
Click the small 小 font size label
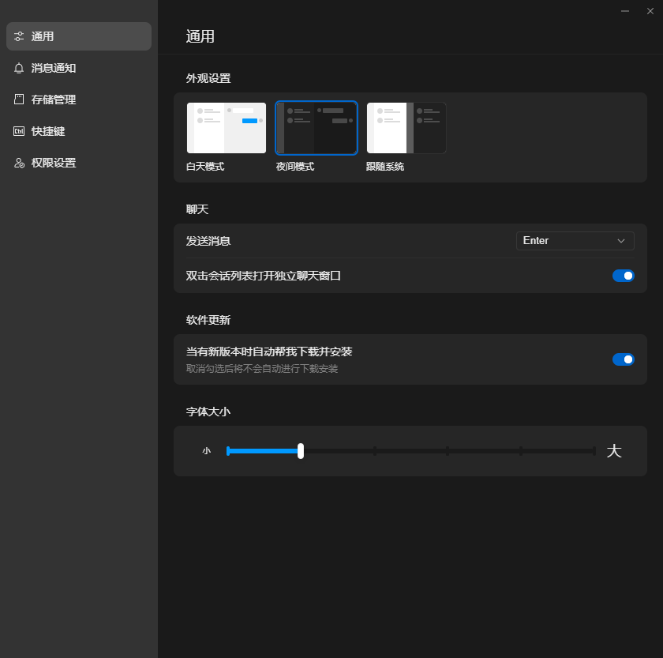point(206,451)
